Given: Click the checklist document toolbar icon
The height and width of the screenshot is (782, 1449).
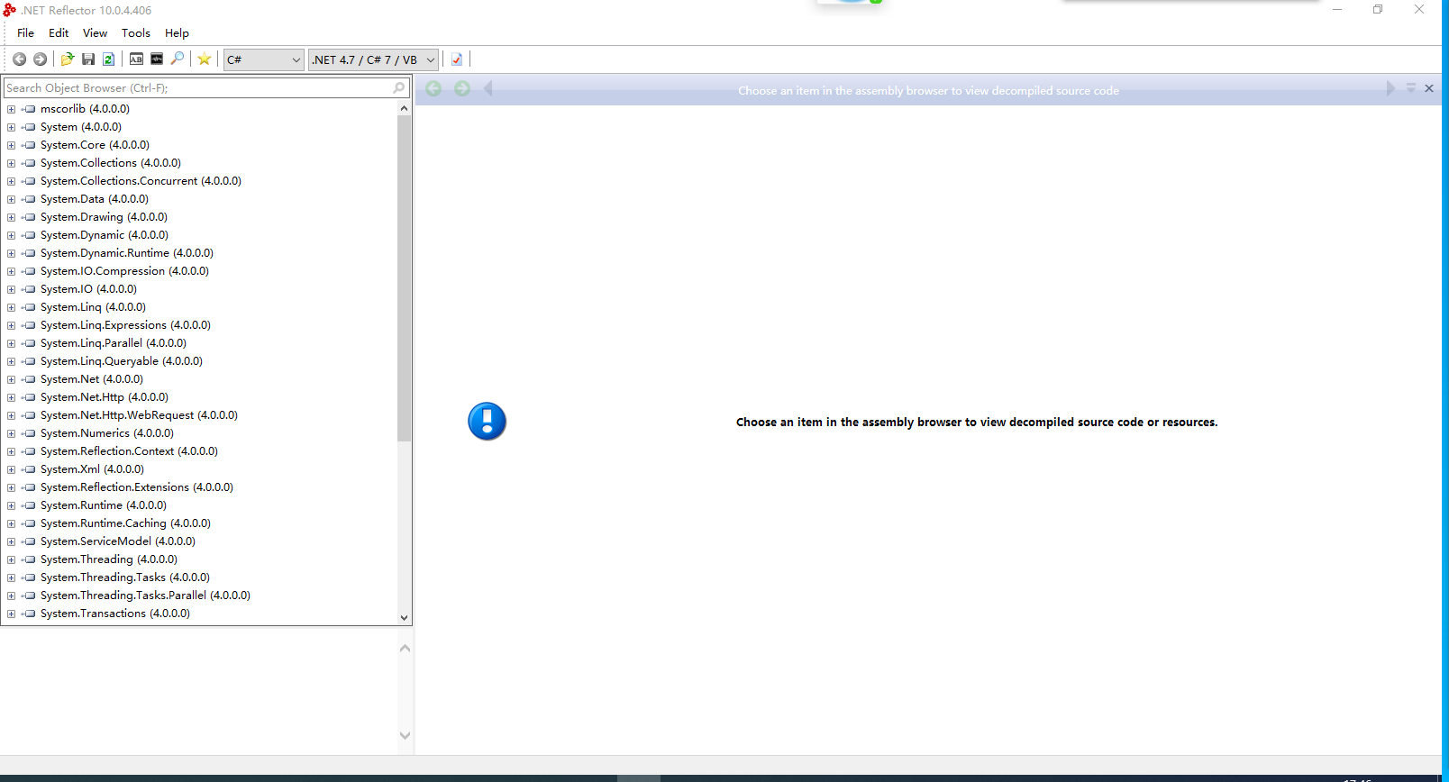Looking at the screenshot, I should [457, 59].
